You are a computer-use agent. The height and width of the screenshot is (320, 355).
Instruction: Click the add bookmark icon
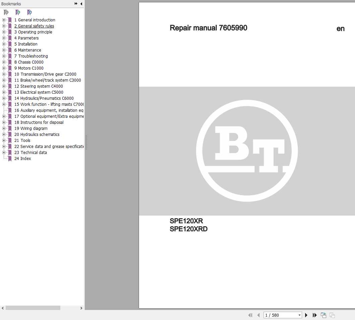point(18,12)
